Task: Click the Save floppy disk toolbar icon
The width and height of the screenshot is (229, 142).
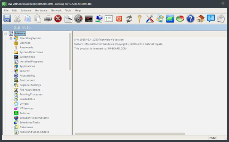Action: click(x=7, y=19)
